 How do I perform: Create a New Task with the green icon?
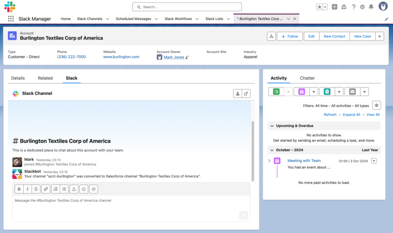276,92
